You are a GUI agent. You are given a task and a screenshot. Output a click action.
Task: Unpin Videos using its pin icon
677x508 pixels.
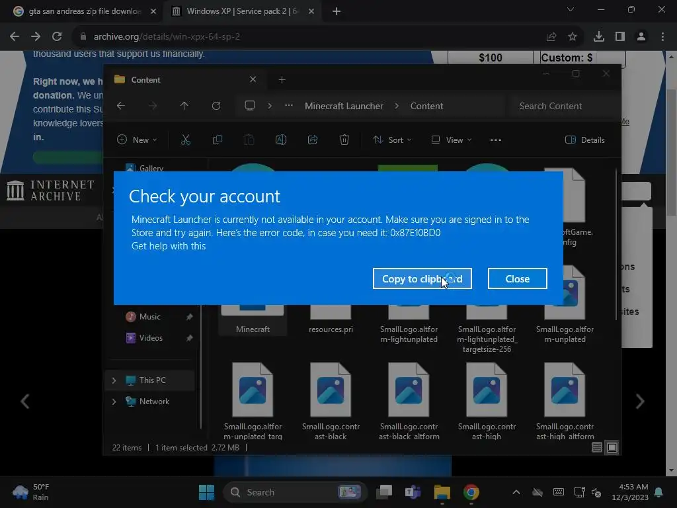(189, 338)
